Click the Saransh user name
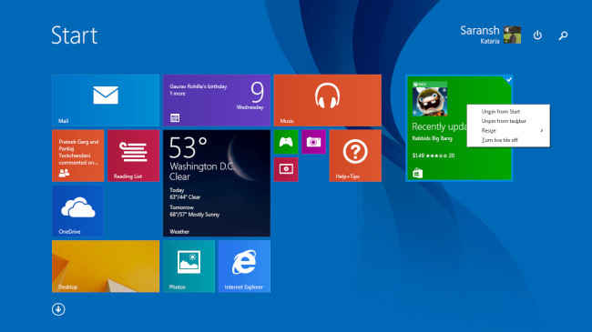The image size is (592, 332). point(479,31)
